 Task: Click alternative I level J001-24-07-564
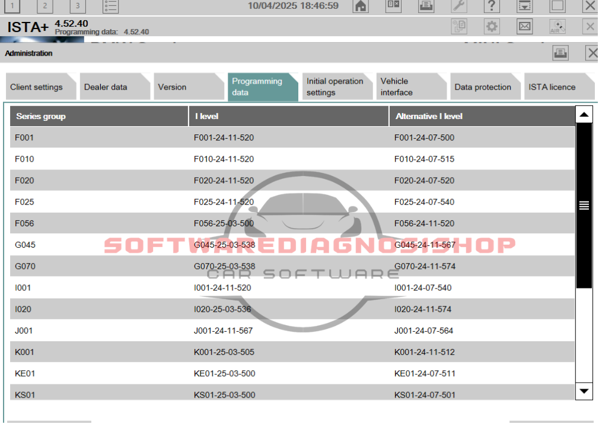click(x=423, y=331)
